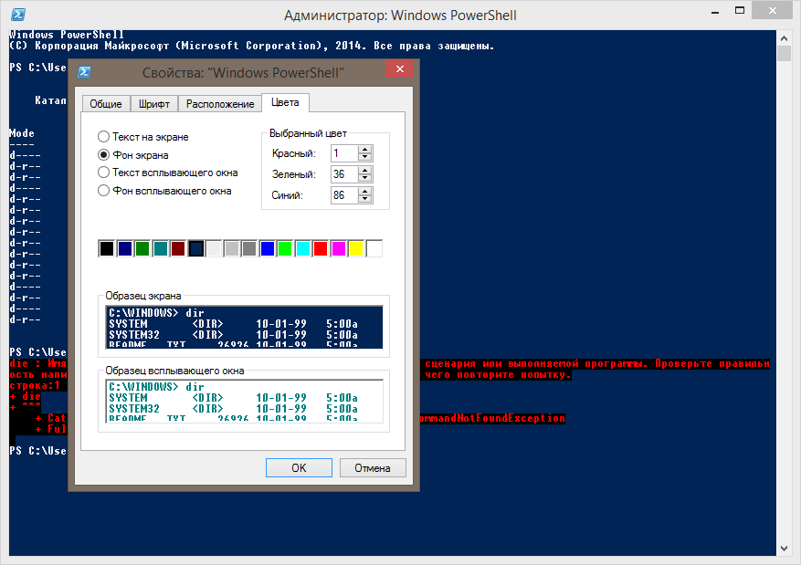
Task: Click the Образец экрана preview box
Action: coord(244,327)
